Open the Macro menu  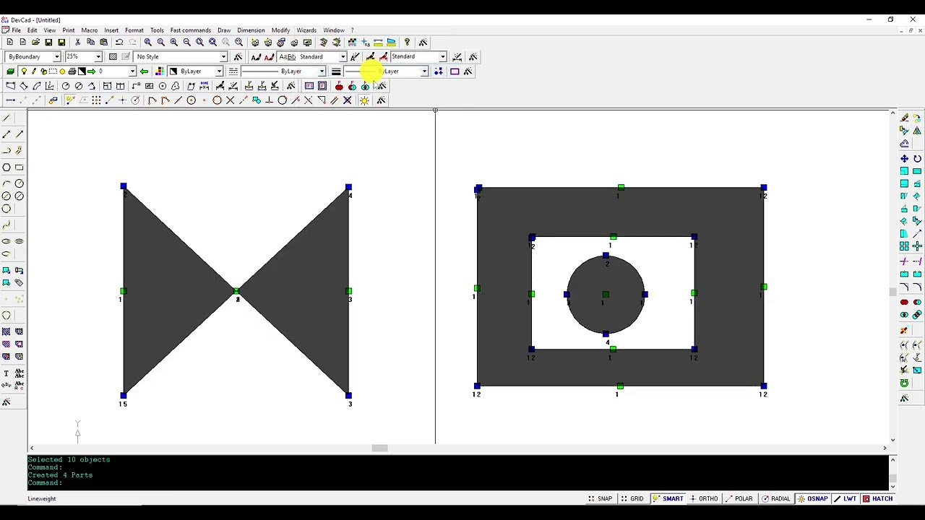(90, 30)
